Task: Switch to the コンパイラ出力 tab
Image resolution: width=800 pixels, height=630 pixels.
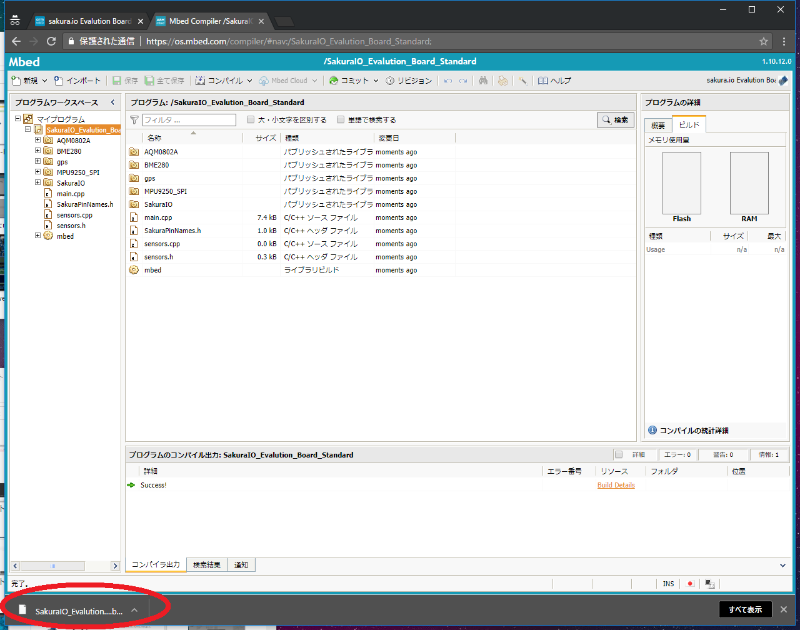Action: 156,564
